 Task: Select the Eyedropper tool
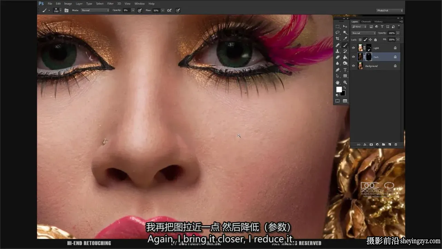point(345,39)
